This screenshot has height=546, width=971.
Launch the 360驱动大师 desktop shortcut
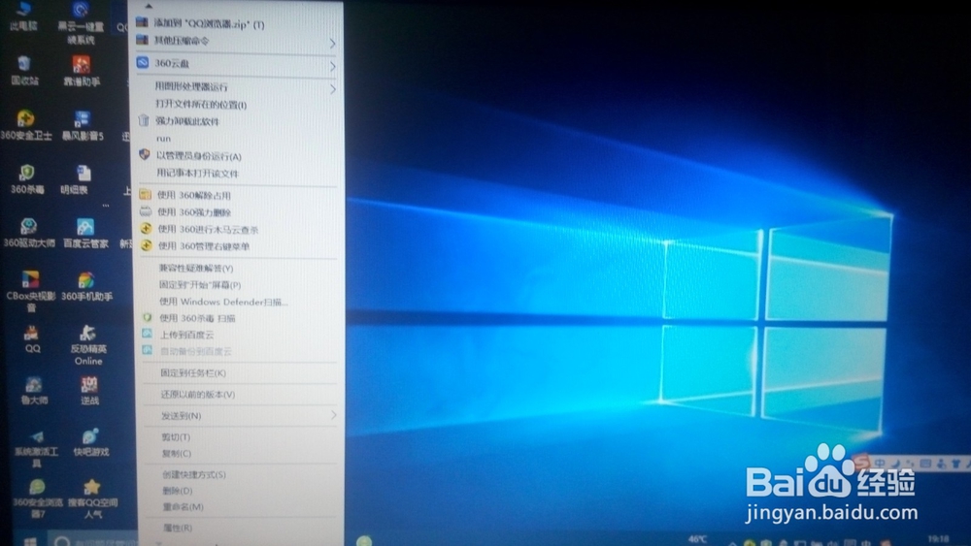click(x=28, y=233)
